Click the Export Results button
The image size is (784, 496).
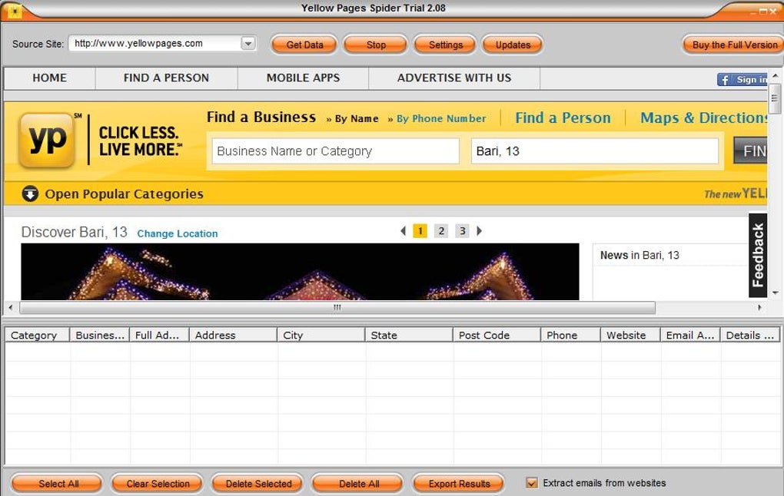coord(459,484)
